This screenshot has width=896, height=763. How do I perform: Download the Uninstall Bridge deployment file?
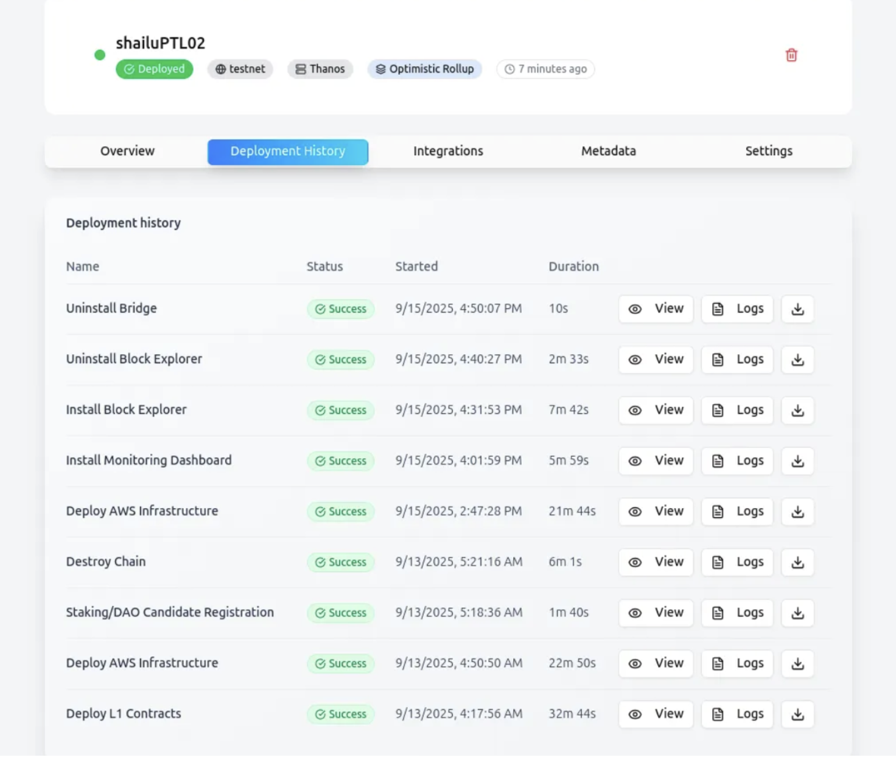(x=797, y=309)
